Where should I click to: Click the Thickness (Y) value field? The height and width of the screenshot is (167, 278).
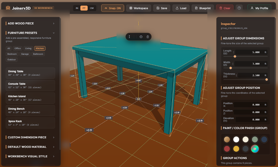point(253,75)
